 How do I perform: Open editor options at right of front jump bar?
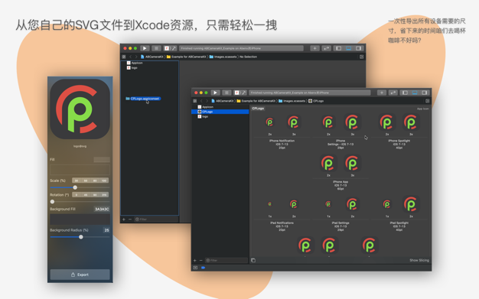click(428, 101)
